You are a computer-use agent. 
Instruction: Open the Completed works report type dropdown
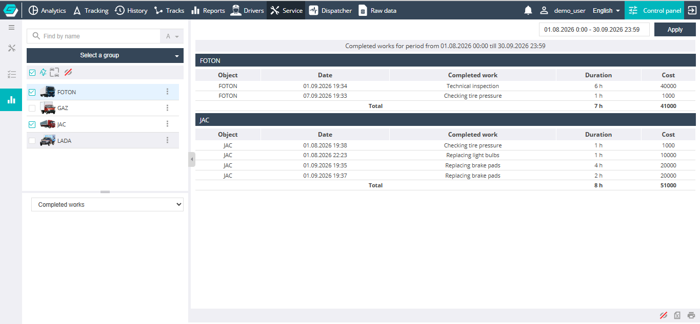click(107, 204)
